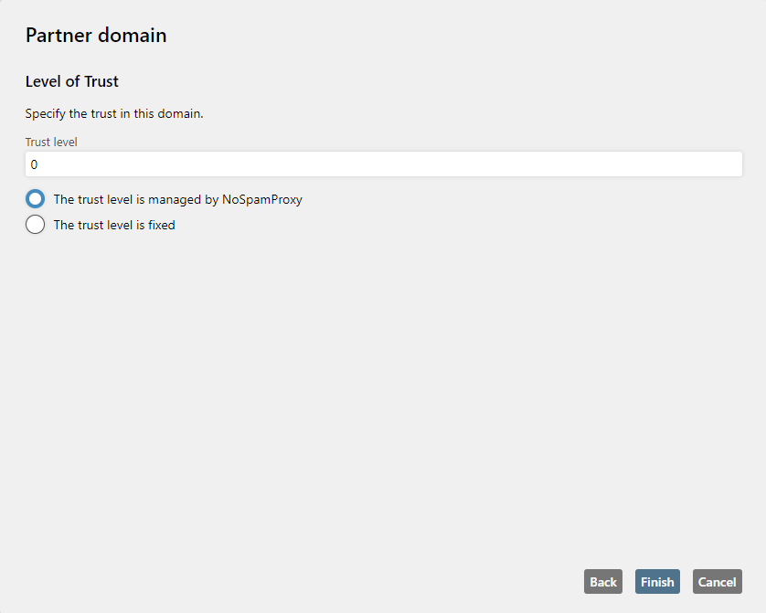Click the 'Partner domain' dialog title
The height and width of the screenshot is (613, 766).
click(96, 35)
